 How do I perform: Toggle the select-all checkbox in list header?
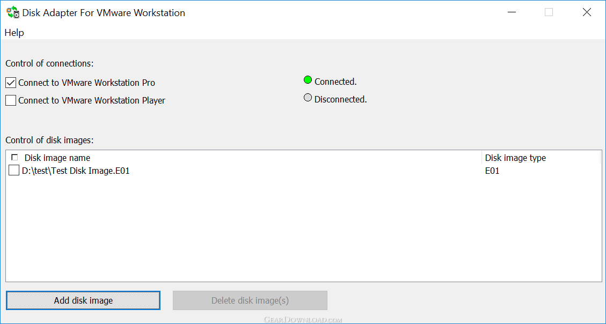[x=14, y=157]
